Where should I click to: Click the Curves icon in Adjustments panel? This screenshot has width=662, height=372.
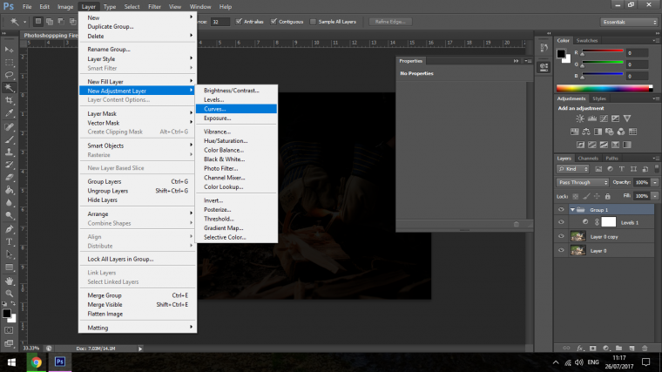(604, 118)
